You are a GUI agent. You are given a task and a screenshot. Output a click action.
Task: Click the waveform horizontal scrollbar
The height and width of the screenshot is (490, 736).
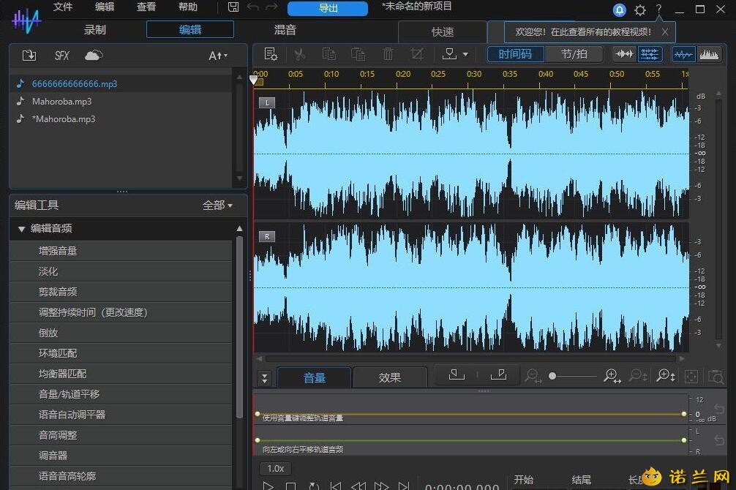(x=470, y=359)
